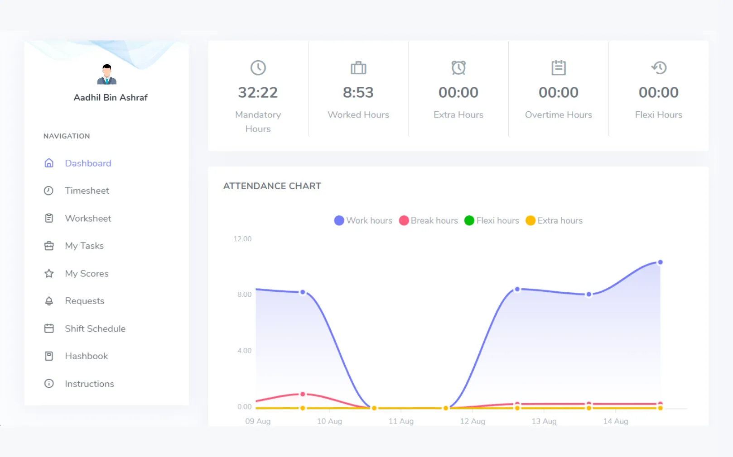Click the blue Work hours legend dot
The image size is (733, 457).
[339, 220]
